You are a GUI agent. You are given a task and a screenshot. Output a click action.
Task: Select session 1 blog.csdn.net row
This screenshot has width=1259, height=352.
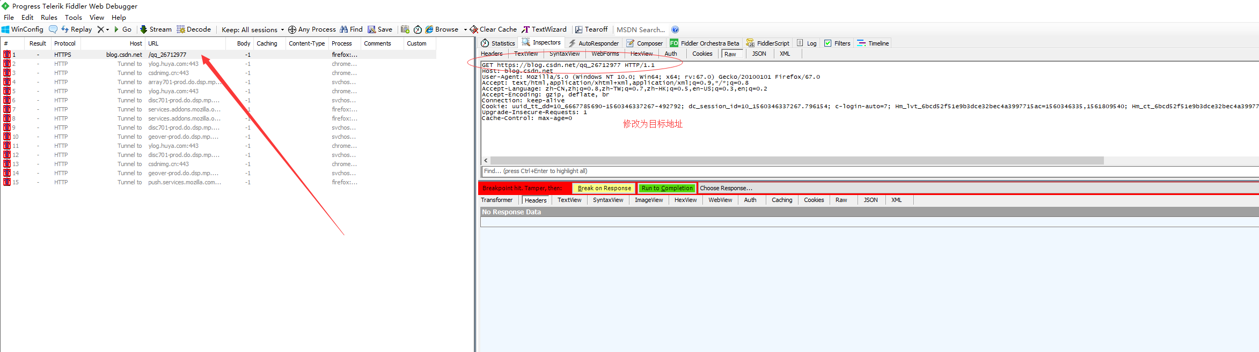(x=218, y=55)
